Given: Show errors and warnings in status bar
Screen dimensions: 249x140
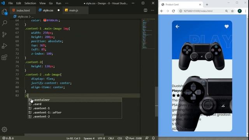Looking at the screenshot, I should coord(8,138).
